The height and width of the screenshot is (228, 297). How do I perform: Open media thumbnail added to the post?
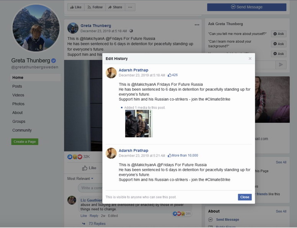[139, 124]
